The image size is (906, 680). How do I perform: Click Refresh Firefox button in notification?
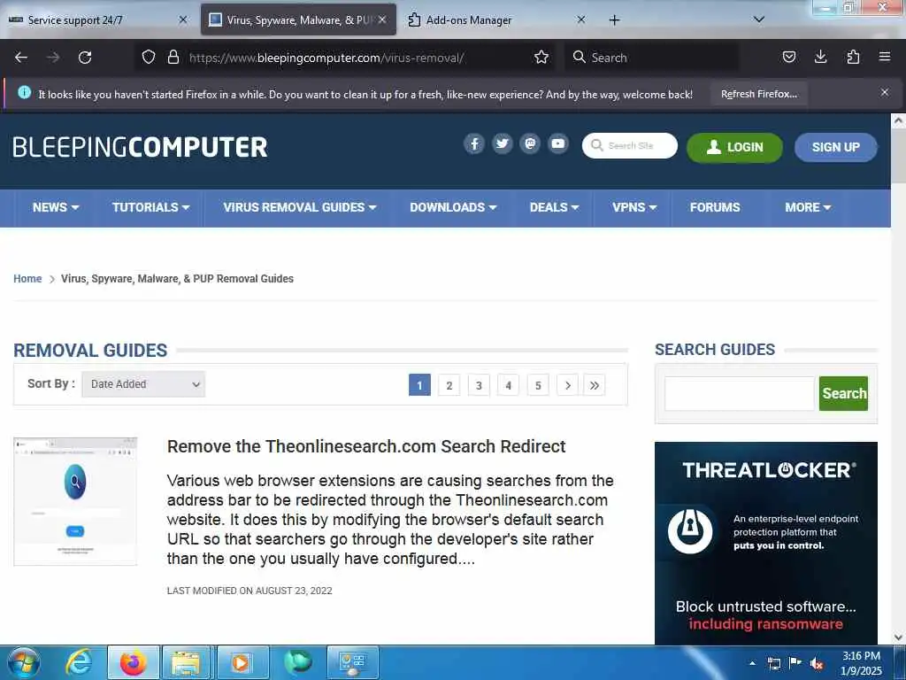pyautogui.click(x=758, y=94)
